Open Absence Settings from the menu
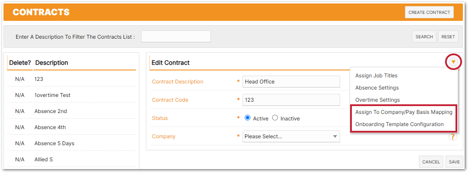 (x=377, y=88)
